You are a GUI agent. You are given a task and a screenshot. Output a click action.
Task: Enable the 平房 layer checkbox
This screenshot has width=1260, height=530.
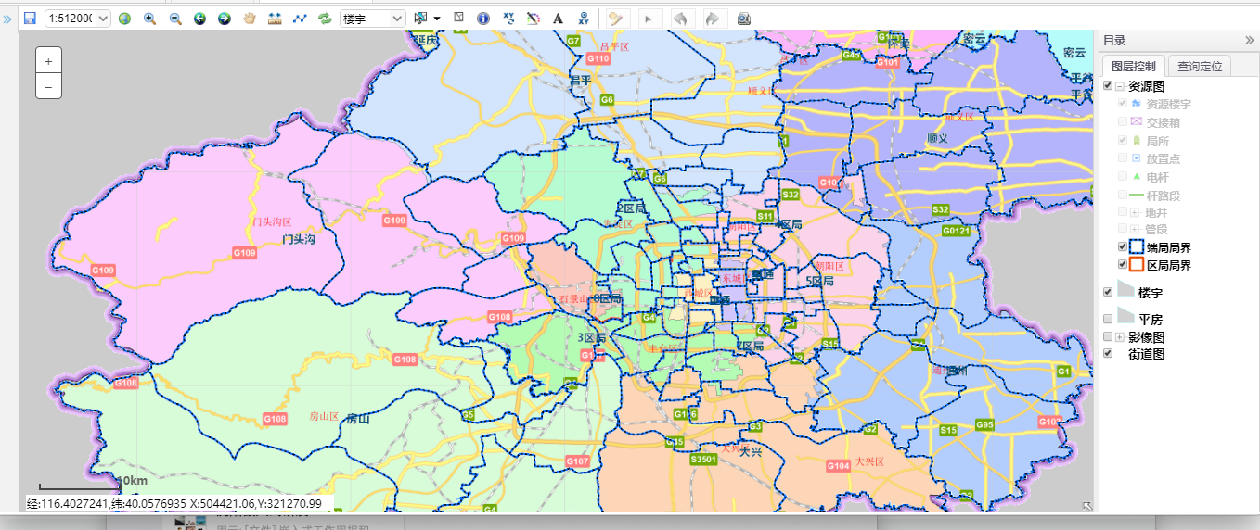[x=1108, y=320]
